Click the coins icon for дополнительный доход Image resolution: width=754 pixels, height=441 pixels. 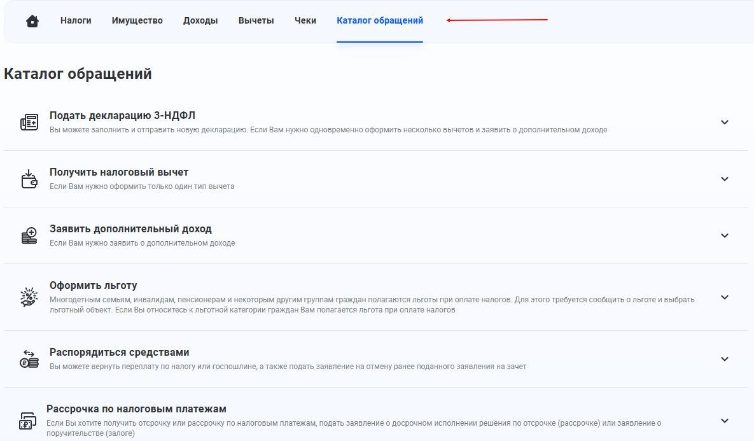(29, 235)
